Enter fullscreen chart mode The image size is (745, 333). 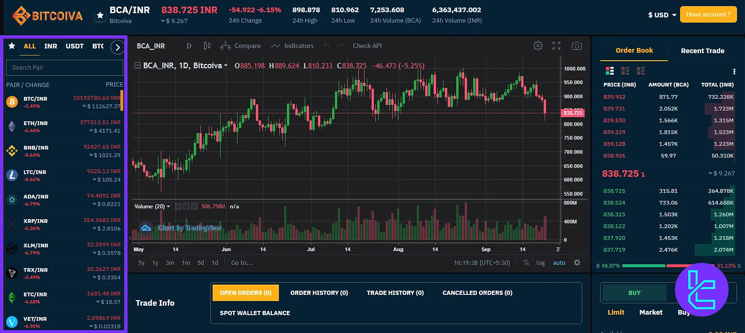coord(556,46)
